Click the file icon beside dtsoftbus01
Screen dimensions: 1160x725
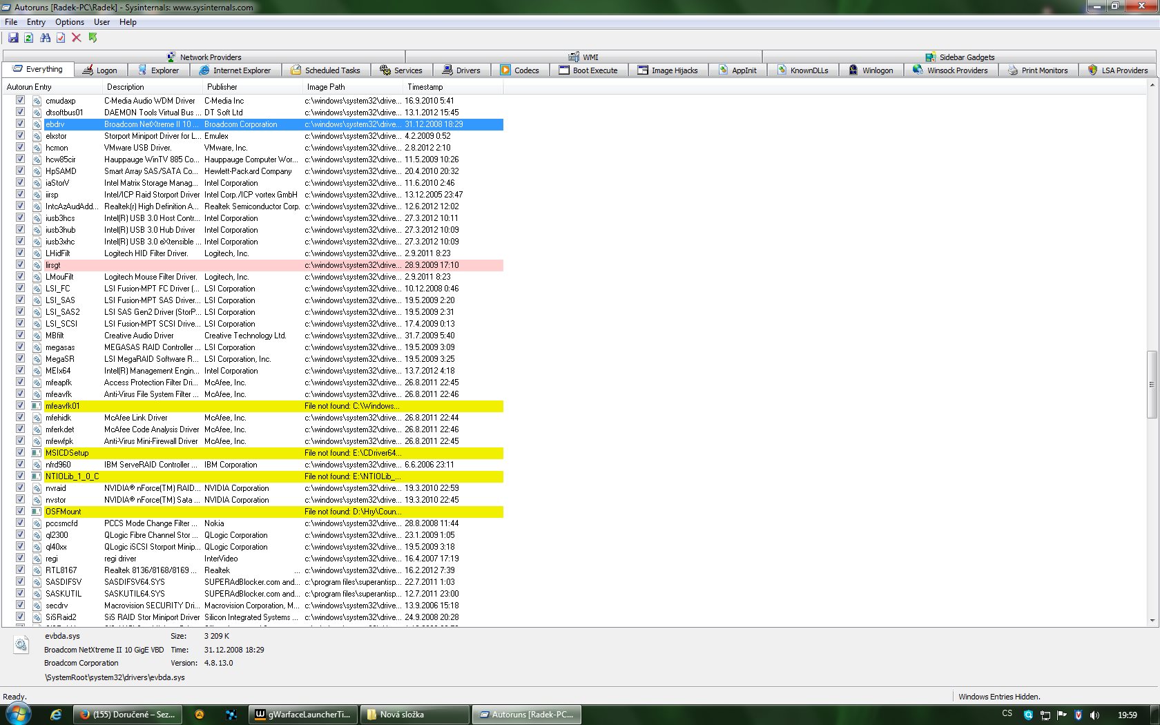click(37, 113)
